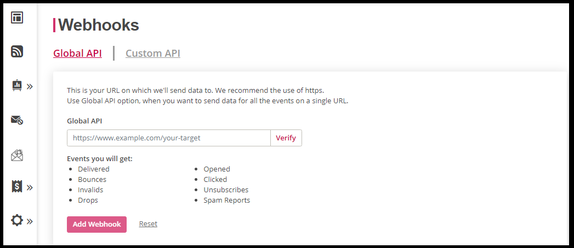This screenshot has width=574, height=248.
Task: Expand the chevron next to billing icon
Action: (x=30, y=187)
